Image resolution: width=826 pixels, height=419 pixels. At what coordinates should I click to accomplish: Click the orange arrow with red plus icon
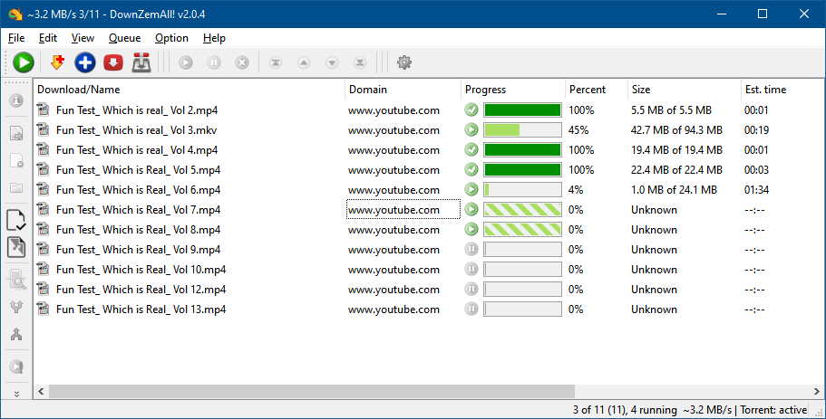pyautogui.click(x=57, y=62)
